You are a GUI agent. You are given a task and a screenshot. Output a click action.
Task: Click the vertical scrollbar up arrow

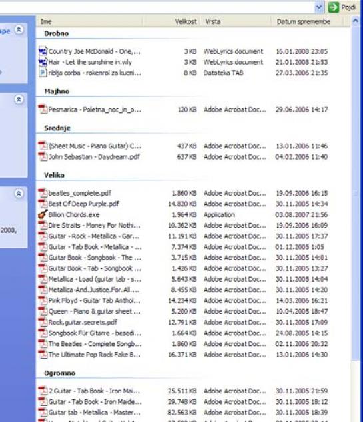coord(356,21)
